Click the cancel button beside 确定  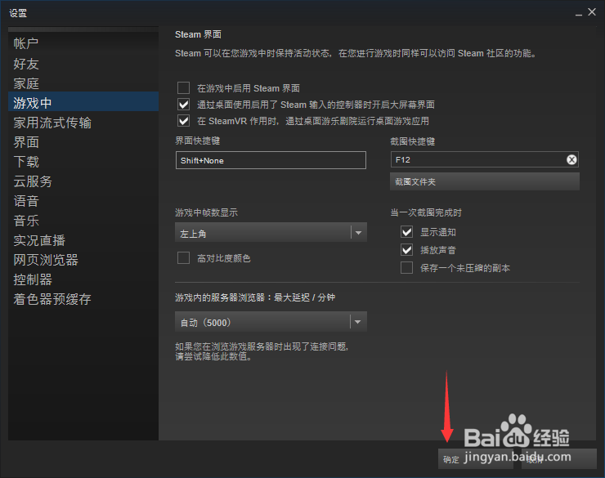tap(558, 459)
